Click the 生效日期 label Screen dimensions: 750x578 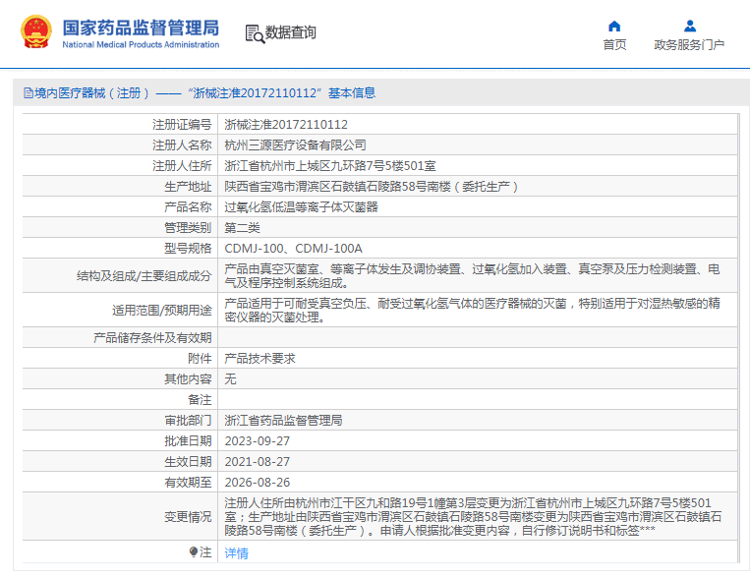pyautogui.click(x=188, y=461)
